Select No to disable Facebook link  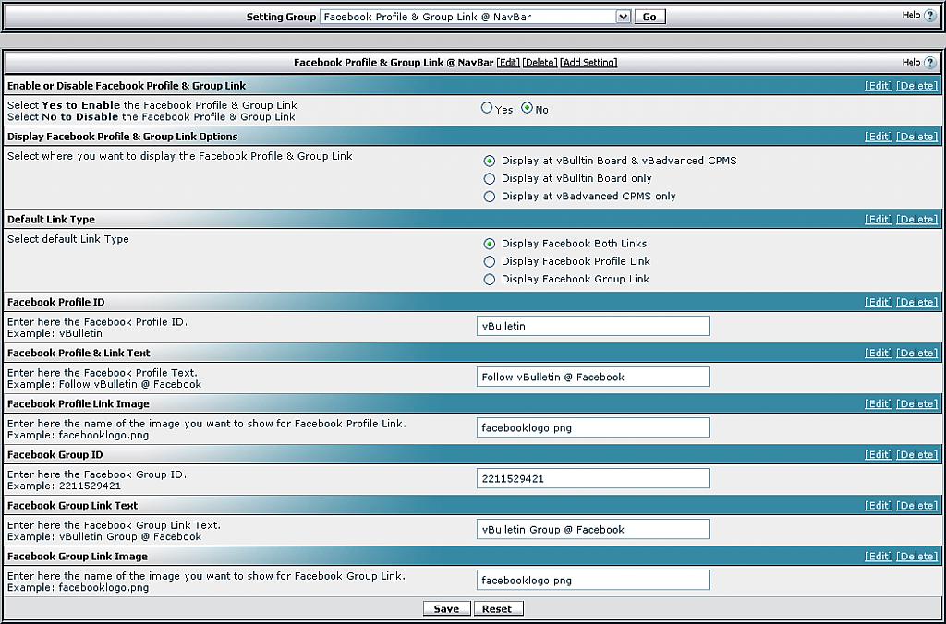(x=528, y=108)
